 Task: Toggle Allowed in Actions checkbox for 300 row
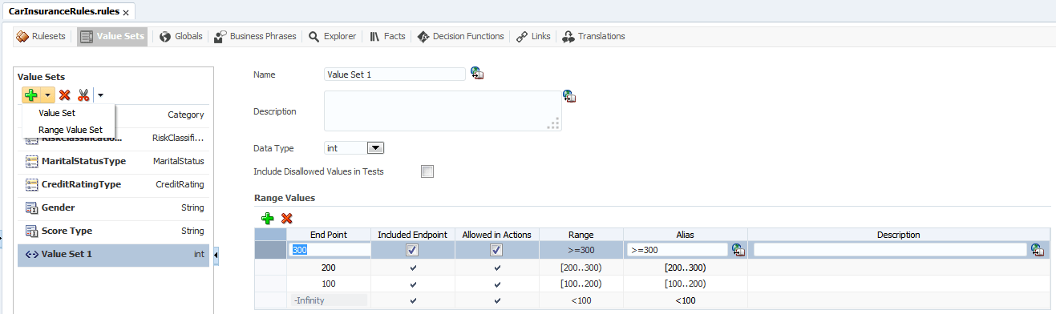[x=496, y=250]
